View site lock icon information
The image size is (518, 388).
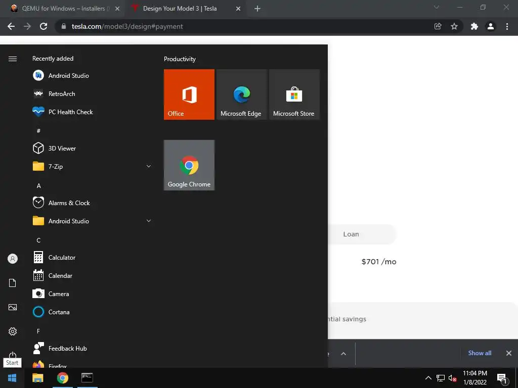pos(64,26)
